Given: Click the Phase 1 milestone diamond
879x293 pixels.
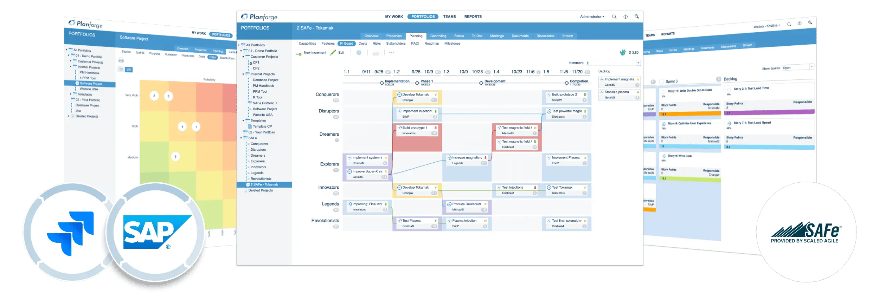Looking at the screenshot, I should click(x=417, y=83).
